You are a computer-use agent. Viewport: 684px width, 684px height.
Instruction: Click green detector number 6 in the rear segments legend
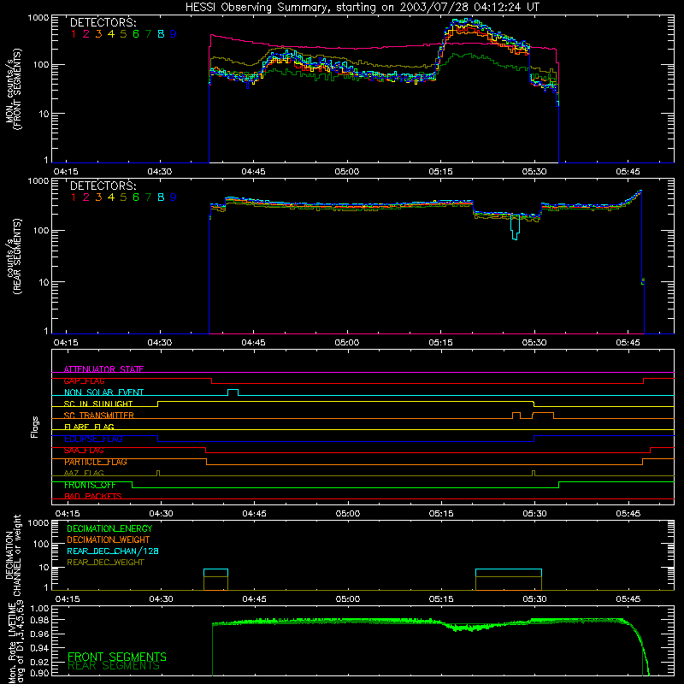(136, 198)
